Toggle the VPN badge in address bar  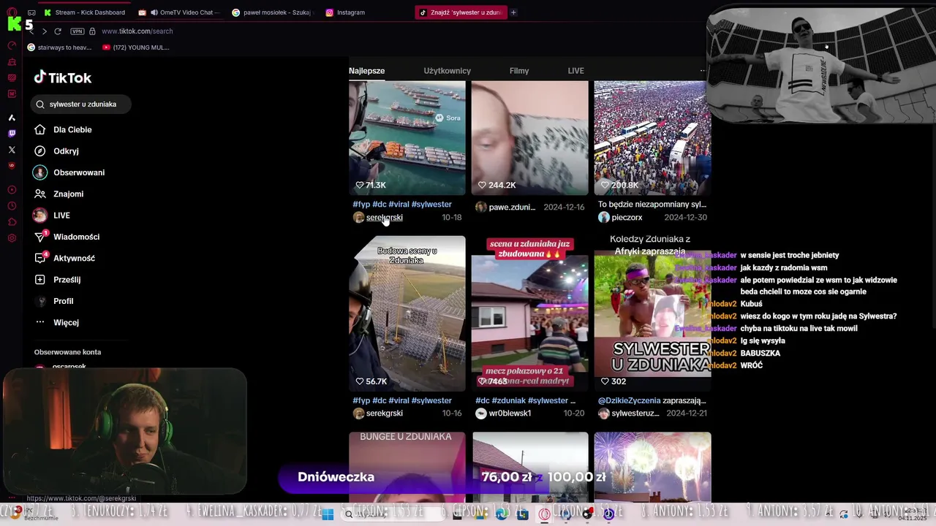(78, 31)
